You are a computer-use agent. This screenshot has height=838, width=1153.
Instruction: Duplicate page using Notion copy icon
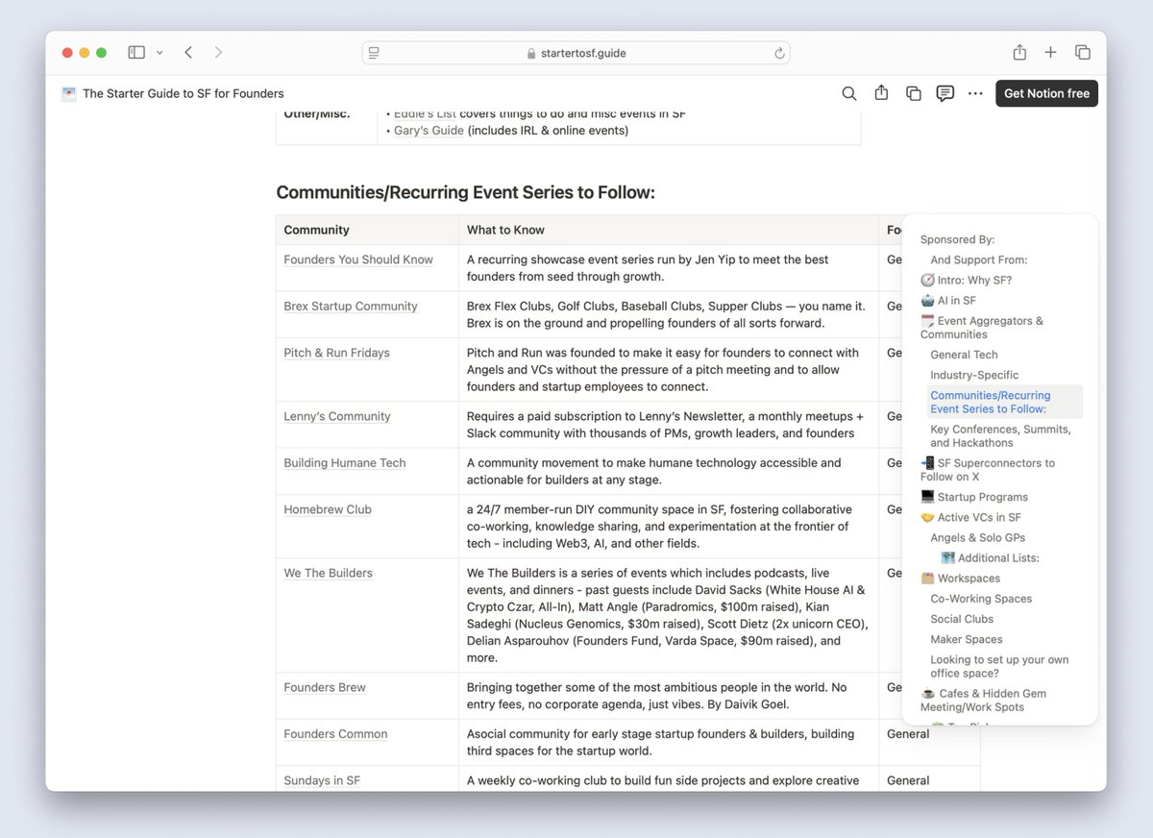point(914,93)
